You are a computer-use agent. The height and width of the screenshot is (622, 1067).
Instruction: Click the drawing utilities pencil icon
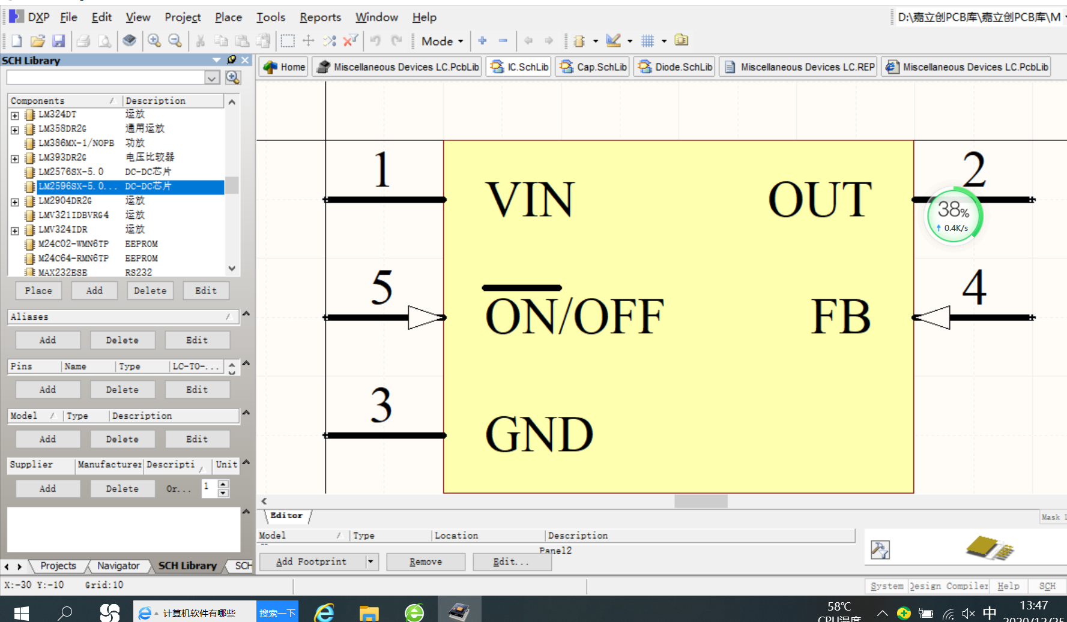[613, 41]
